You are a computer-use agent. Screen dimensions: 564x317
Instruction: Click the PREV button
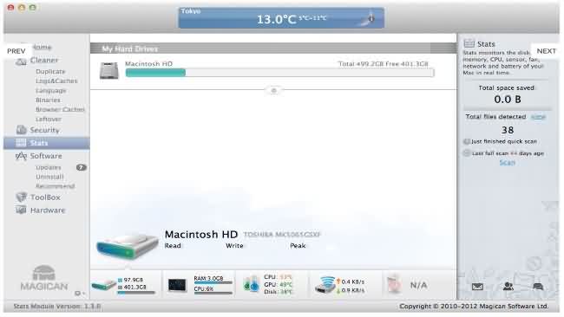pyautogui.click(x=16, y=51)
